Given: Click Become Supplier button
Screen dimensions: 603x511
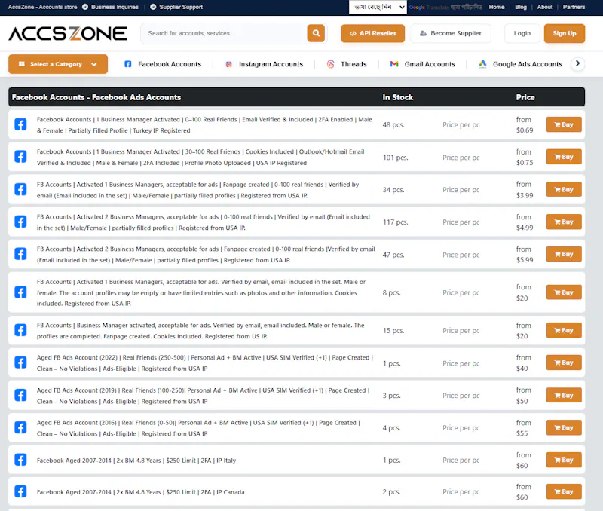Looking at the screenshot, I should pyautogui.click(x=451, y=33).
